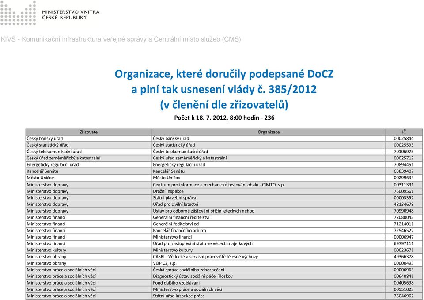Select IČ value 00299634
Screen dimensions: 424x300
(404, 178)
